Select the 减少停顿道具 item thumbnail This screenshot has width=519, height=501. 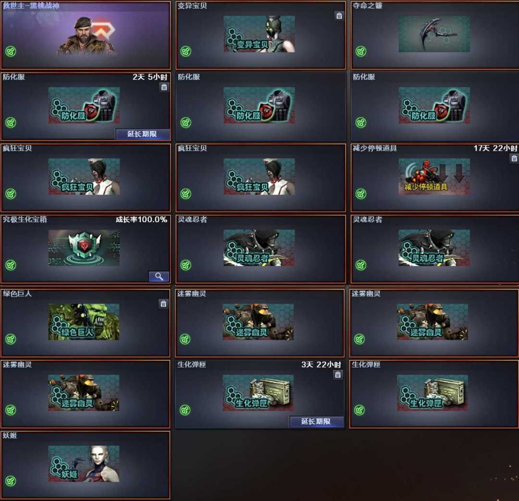click(x=434, y=176)
